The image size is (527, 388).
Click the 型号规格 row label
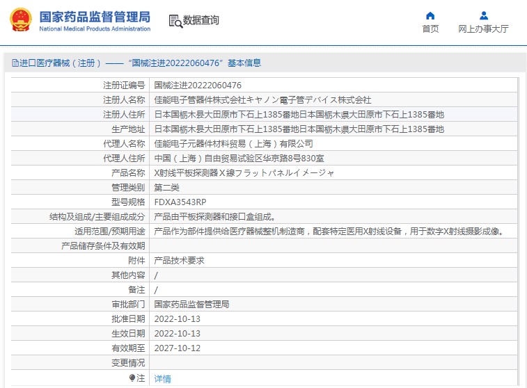click(128, 202)
